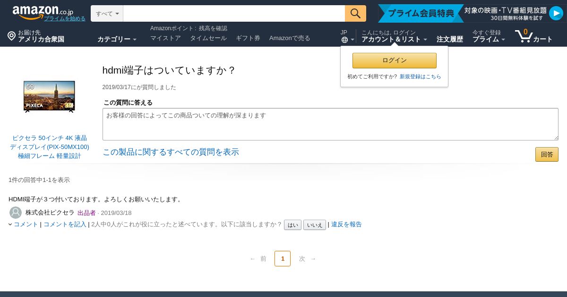
Task: Open the タイムセール nav item
Action: [208, 38]
